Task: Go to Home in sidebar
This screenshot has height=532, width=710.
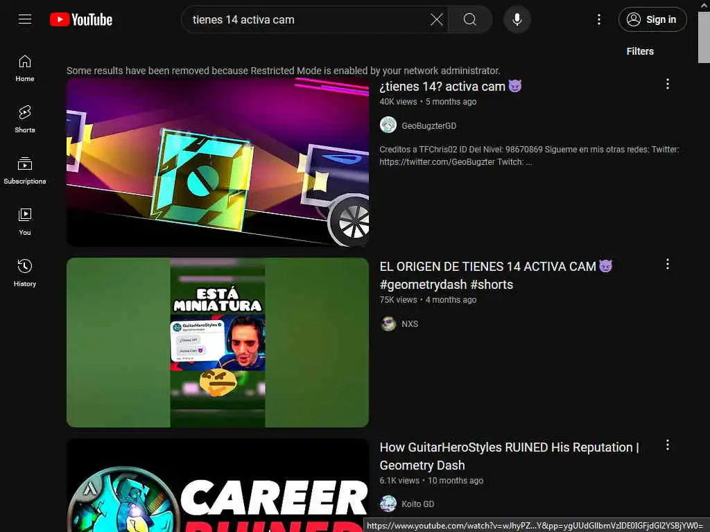Action: (25, 69)
